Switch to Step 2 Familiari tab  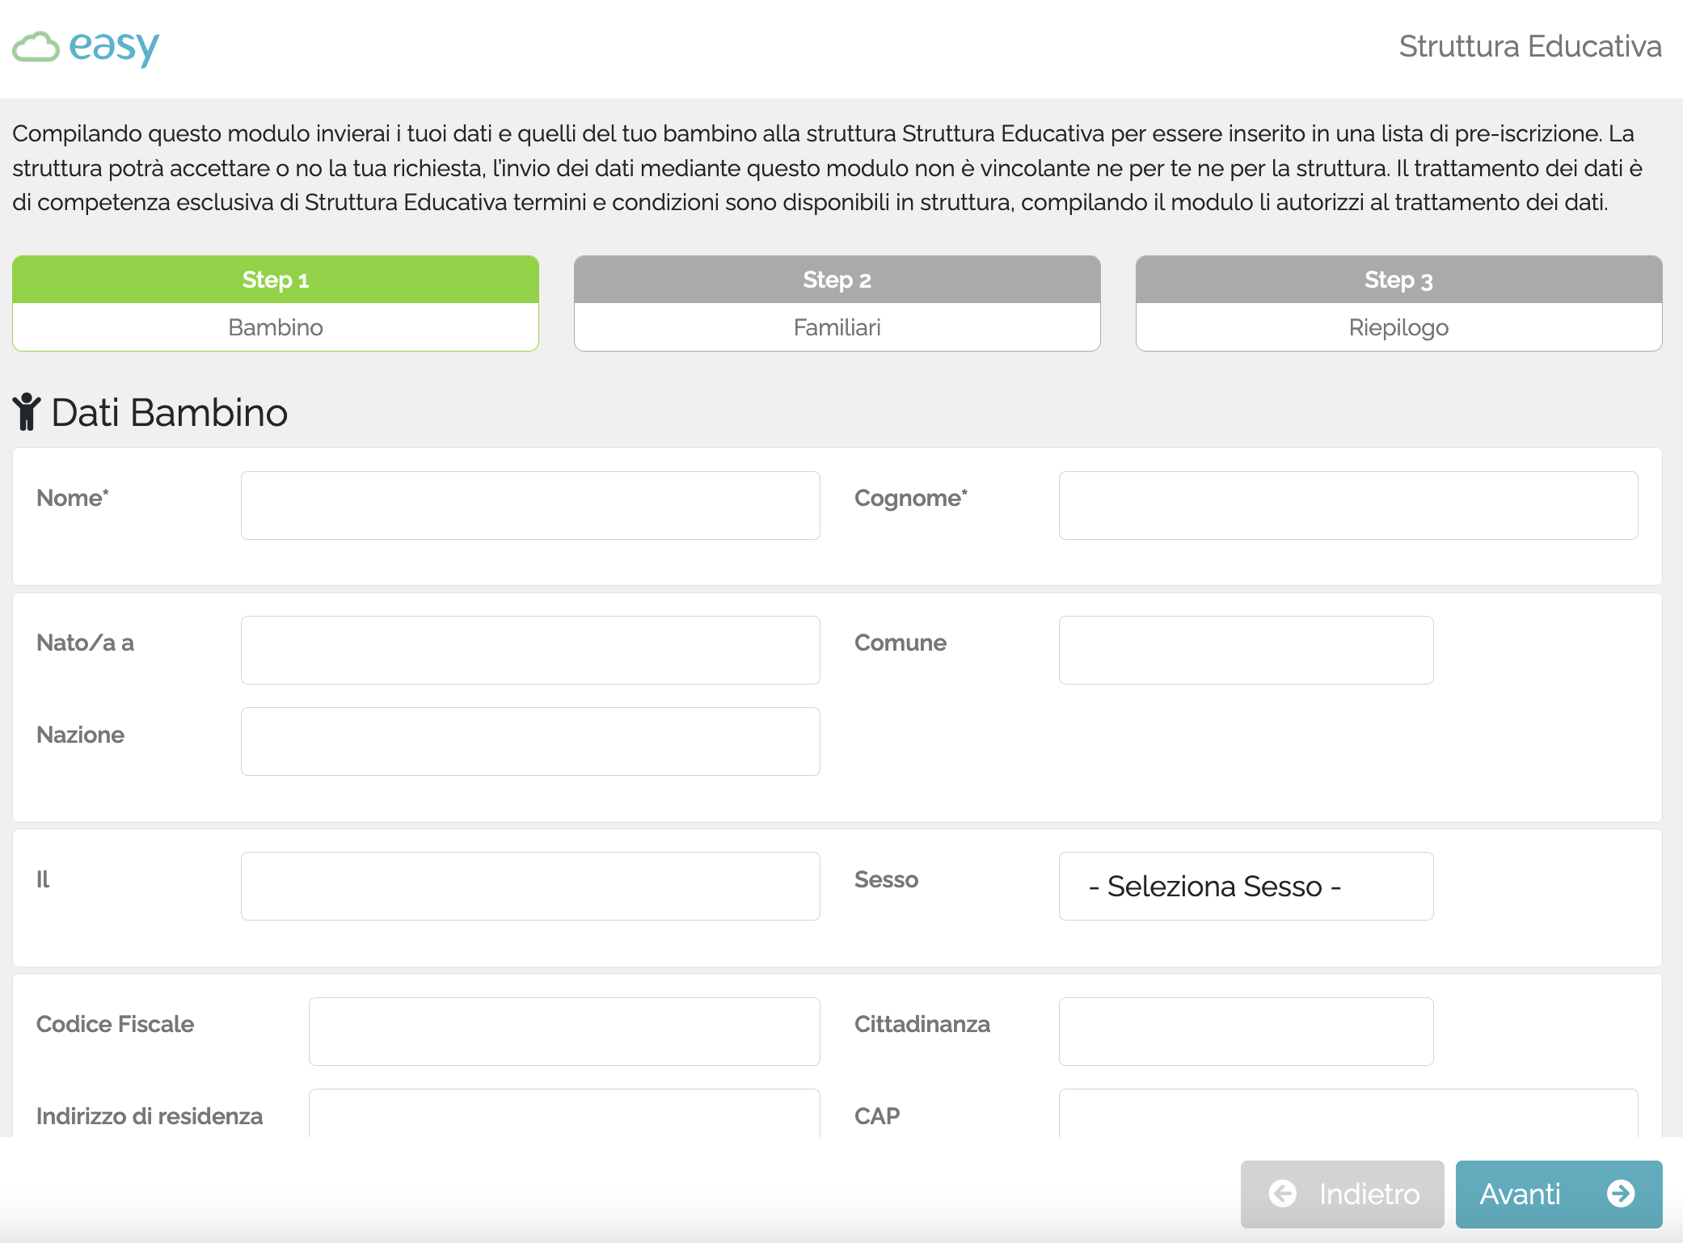(837, 303)
